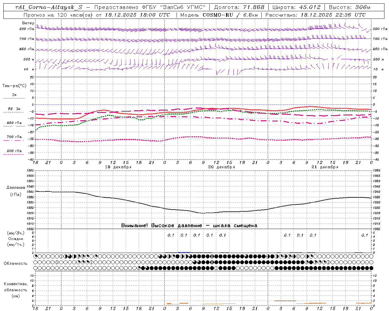Select the provider text ФГБУ "ЗапСиб УГМС"
The image size is (389, 311).
(174, 7)
